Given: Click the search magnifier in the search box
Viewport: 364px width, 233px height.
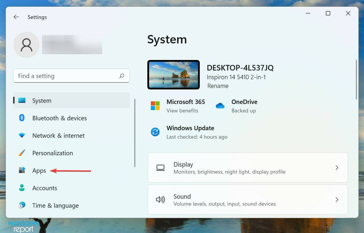Looking at the screenshot, I should [x=122, y=76].
